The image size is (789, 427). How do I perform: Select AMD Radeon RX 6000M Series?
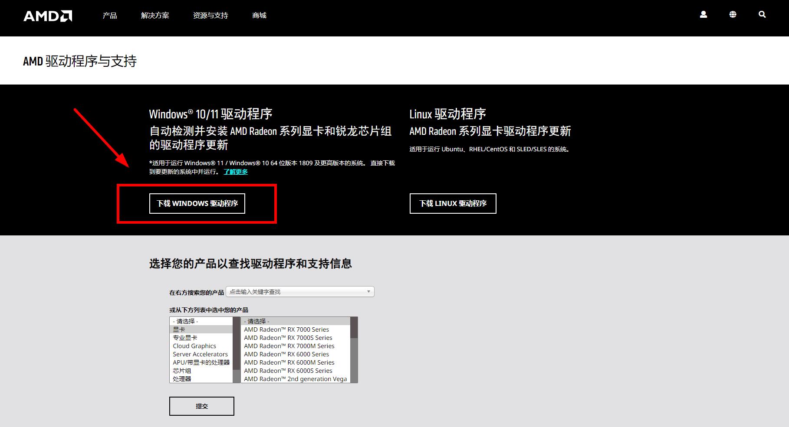point(295,362)
